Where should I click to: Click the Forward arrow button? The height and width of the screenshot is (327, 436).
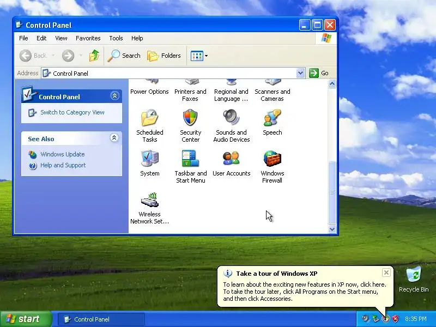point(68,56)
